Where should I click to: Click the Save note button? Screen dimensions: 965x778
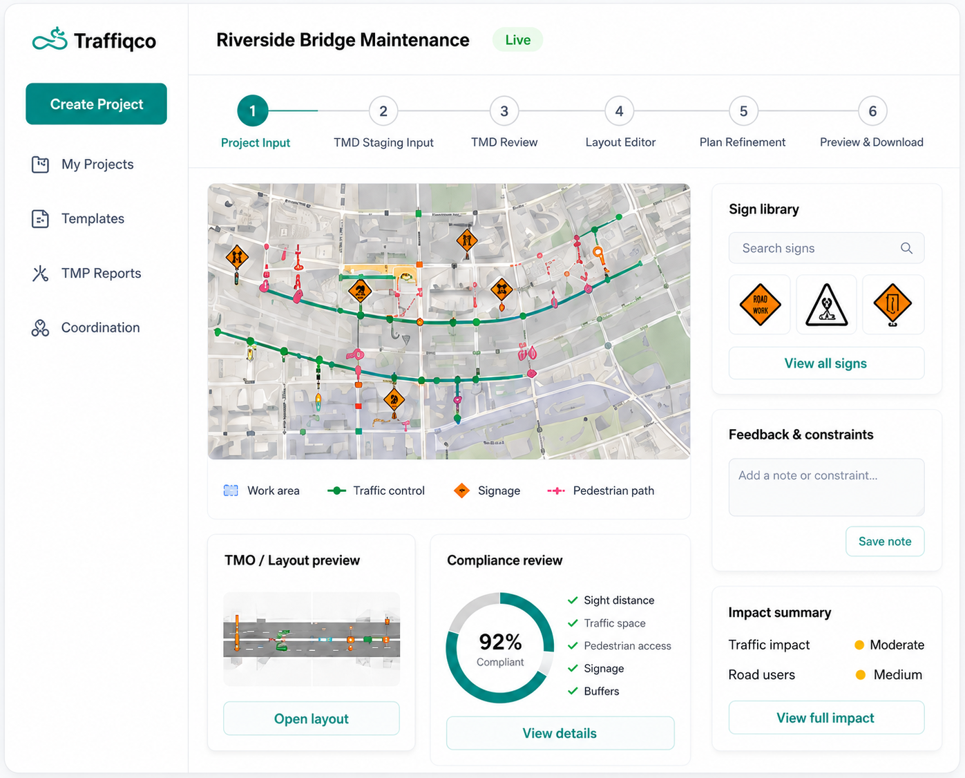tap(885, 542)
